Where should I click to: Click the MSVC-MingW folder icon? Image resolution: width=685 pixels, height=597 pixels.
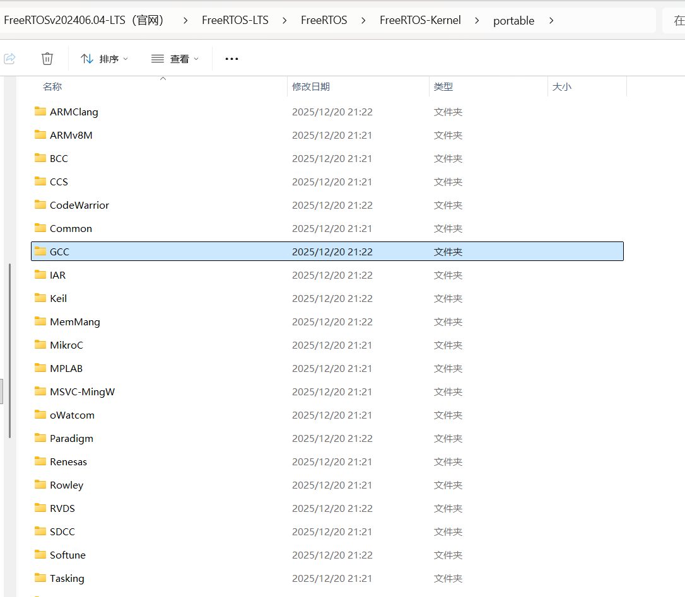[x=40, y=391]
